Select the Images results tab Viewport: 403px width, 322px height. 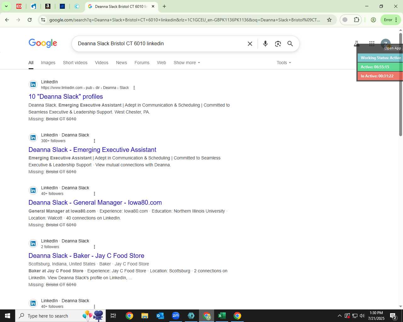[48, 63]
